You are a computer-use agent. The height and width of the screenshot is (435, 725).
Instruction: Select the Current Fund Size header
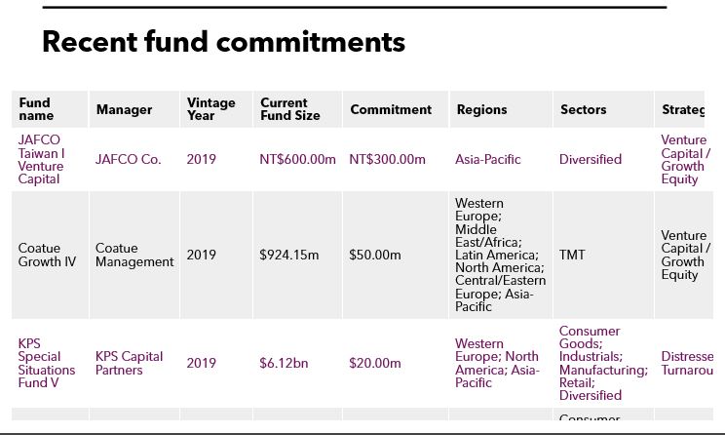coord(284,109)
